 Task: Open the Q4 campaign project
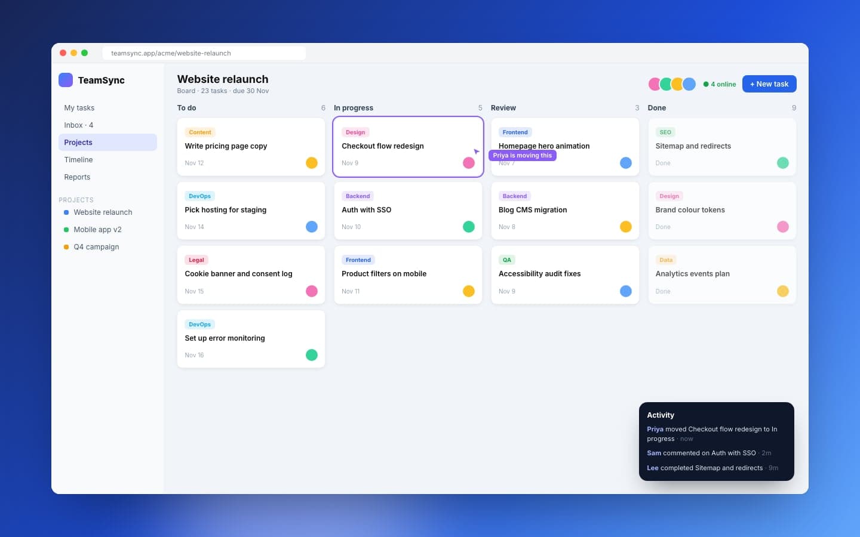click(x=107, y=247)
